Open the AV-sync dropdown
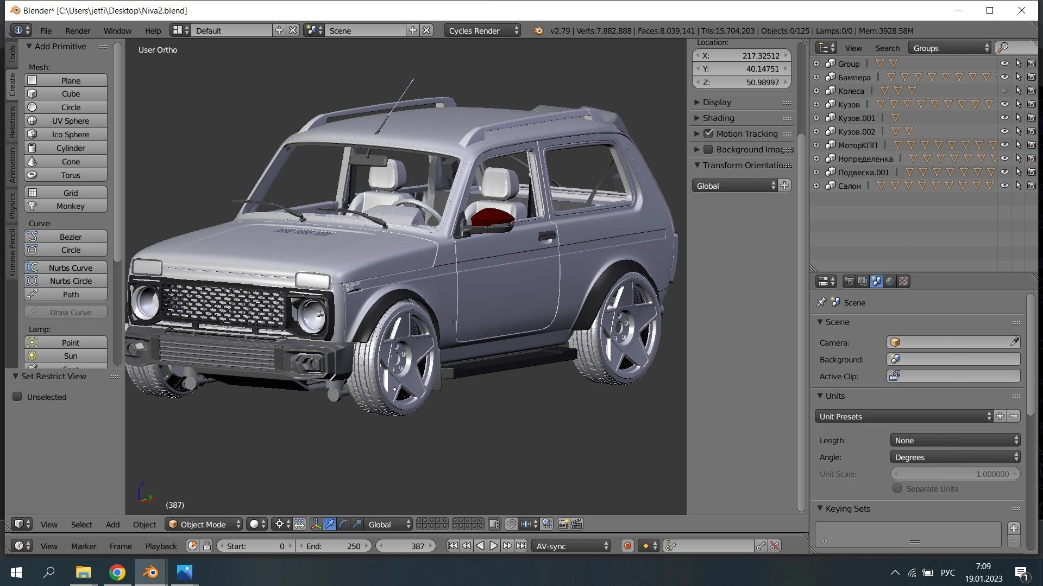This screenshot has width=1043, height=586. pos(571,546)
